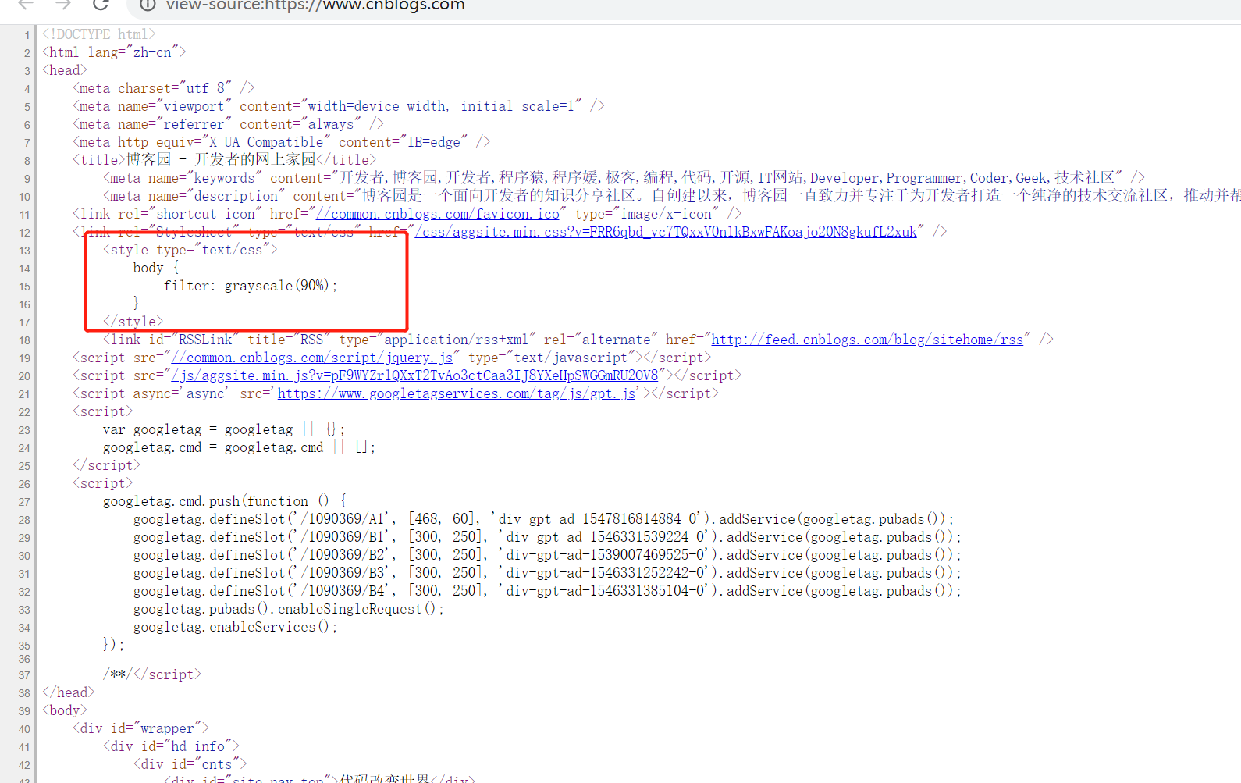Click the 'utf-8' charset value
The image size is (1241, 783).
205,88
